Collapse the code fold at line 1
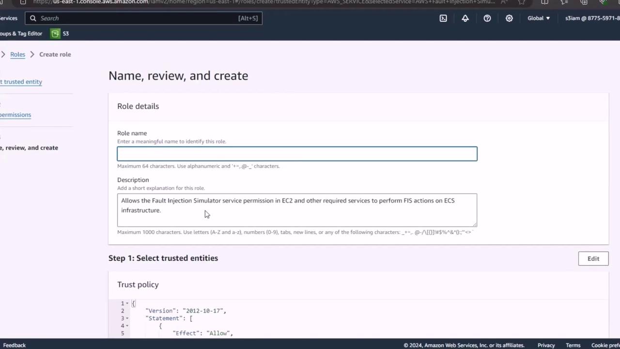This screenshot has width=620, height=349. click(127, 303)
